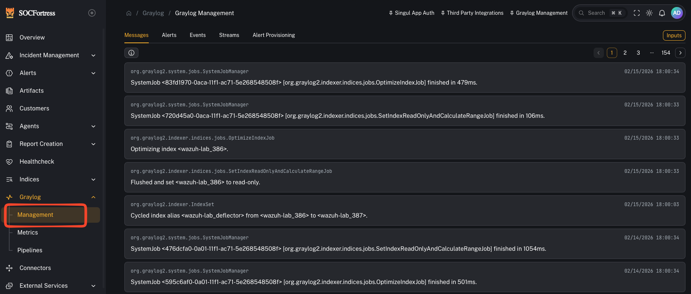Open the Inputs button
This screenshot has height=294, width=691.
point(674,35)
